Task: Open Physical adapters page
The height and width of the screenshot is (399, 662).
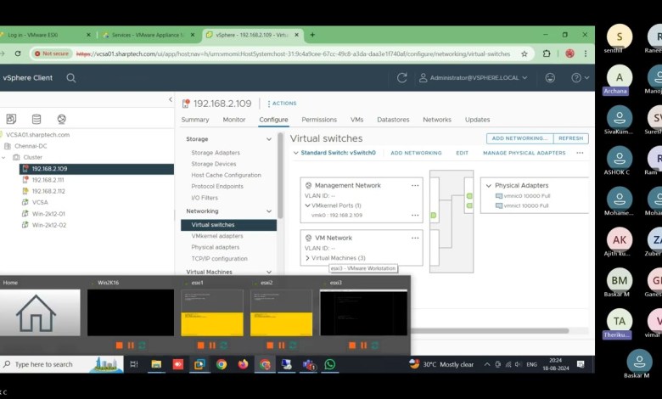Action: 216,247
